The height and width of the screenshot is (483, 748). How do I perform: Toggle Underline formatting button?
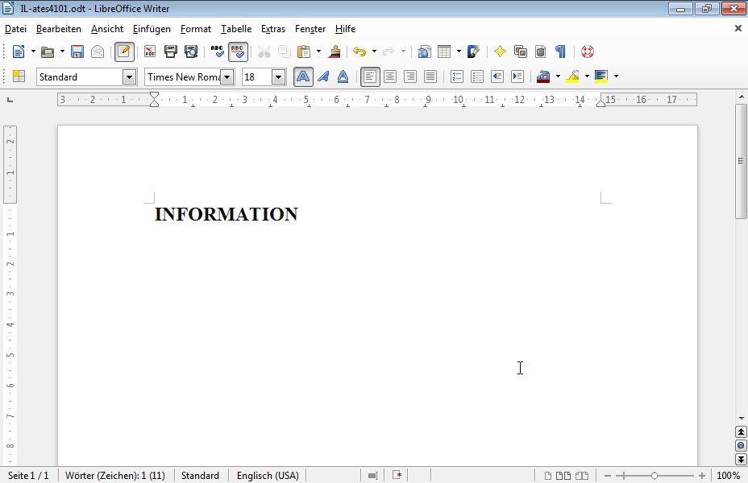pyautogui.click(x=343, y=76)
